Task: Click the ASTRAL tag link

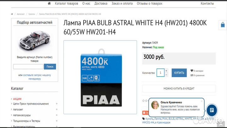Action: [179, 119]
